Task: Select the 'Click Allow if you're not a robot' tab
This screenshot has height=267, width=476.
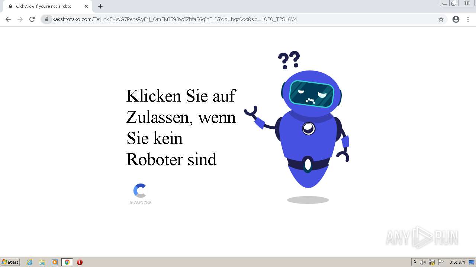Action: pyautogui.click(x=48, y=6)
